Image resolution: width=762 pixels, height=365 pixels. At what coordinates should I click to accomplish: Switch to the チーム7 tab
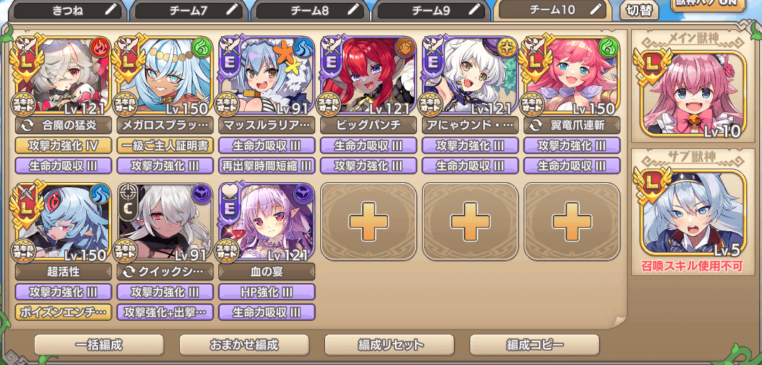[x=188, y=11]
